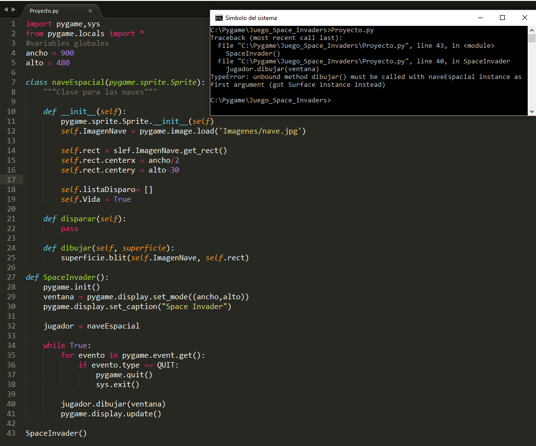
Task: Click 'pygame.display.update()' line
Action: tap(111, 414)
